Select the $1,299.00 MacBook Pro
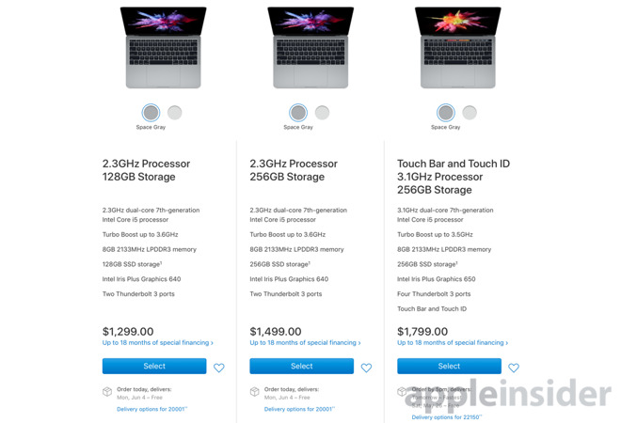Image resolution: width=621 pixels, height=423 pixels. [x=154, y=367]
